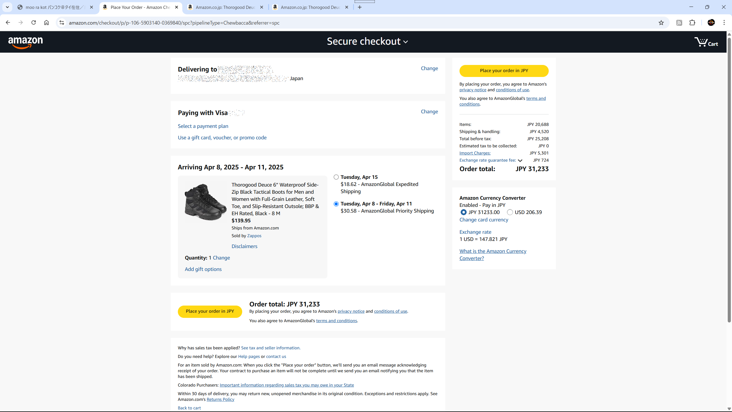This screenshot has width=732, height=412.
Task: Bookmark this page with the star icon
Action: pos(661,23)
